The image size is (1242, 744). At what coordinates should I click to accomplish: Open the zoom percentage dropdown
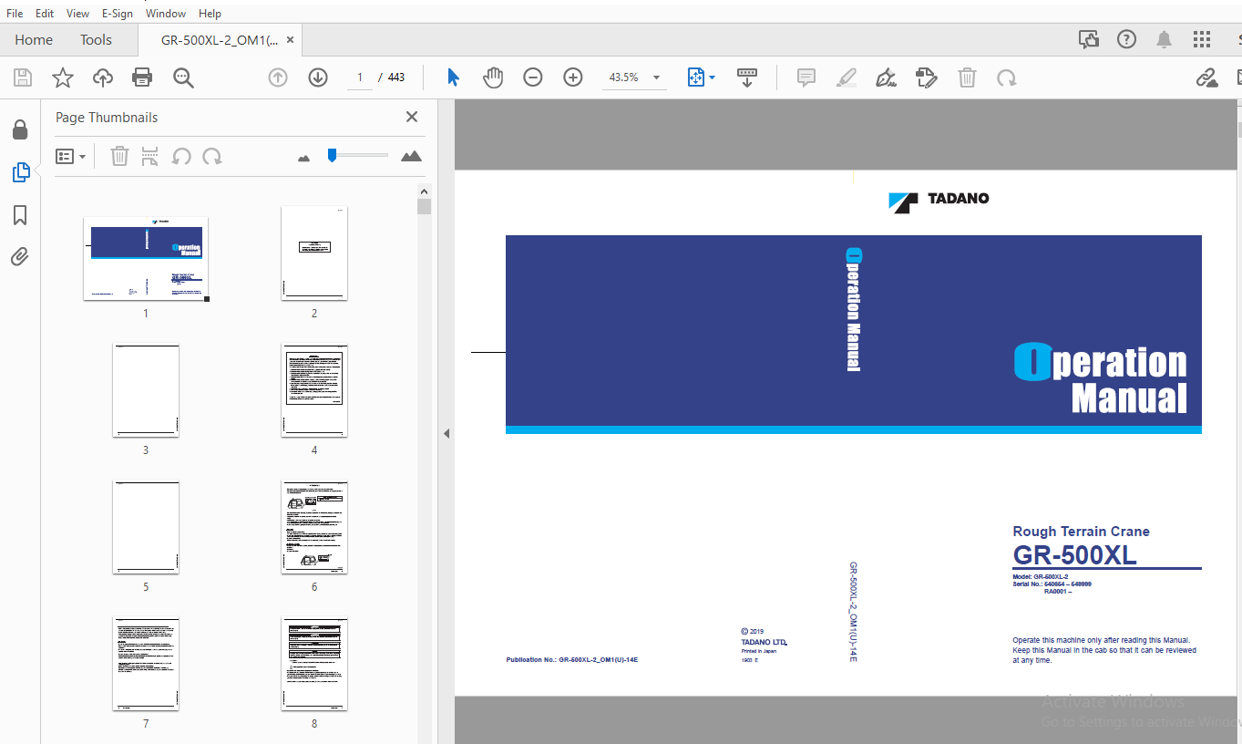click(656, 78)
